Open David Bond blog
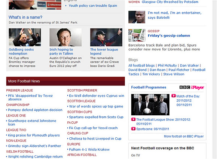217x159 pixels. 137,70
